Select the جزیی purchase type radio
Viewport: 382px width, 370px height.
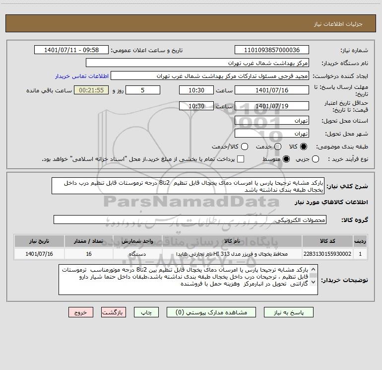click(x=316, y=159)
